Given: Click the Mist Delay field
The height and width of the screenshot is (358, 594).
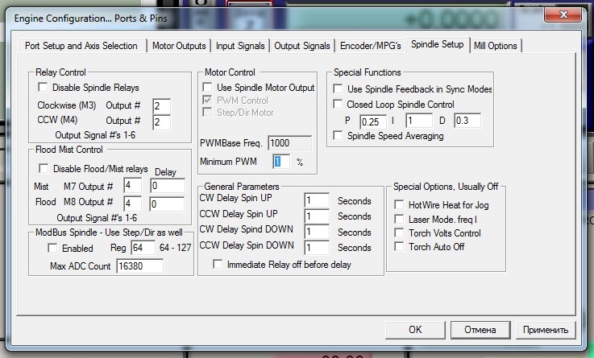Looking at the screenshot, I should pyautogui.click(x=168, y=186).
